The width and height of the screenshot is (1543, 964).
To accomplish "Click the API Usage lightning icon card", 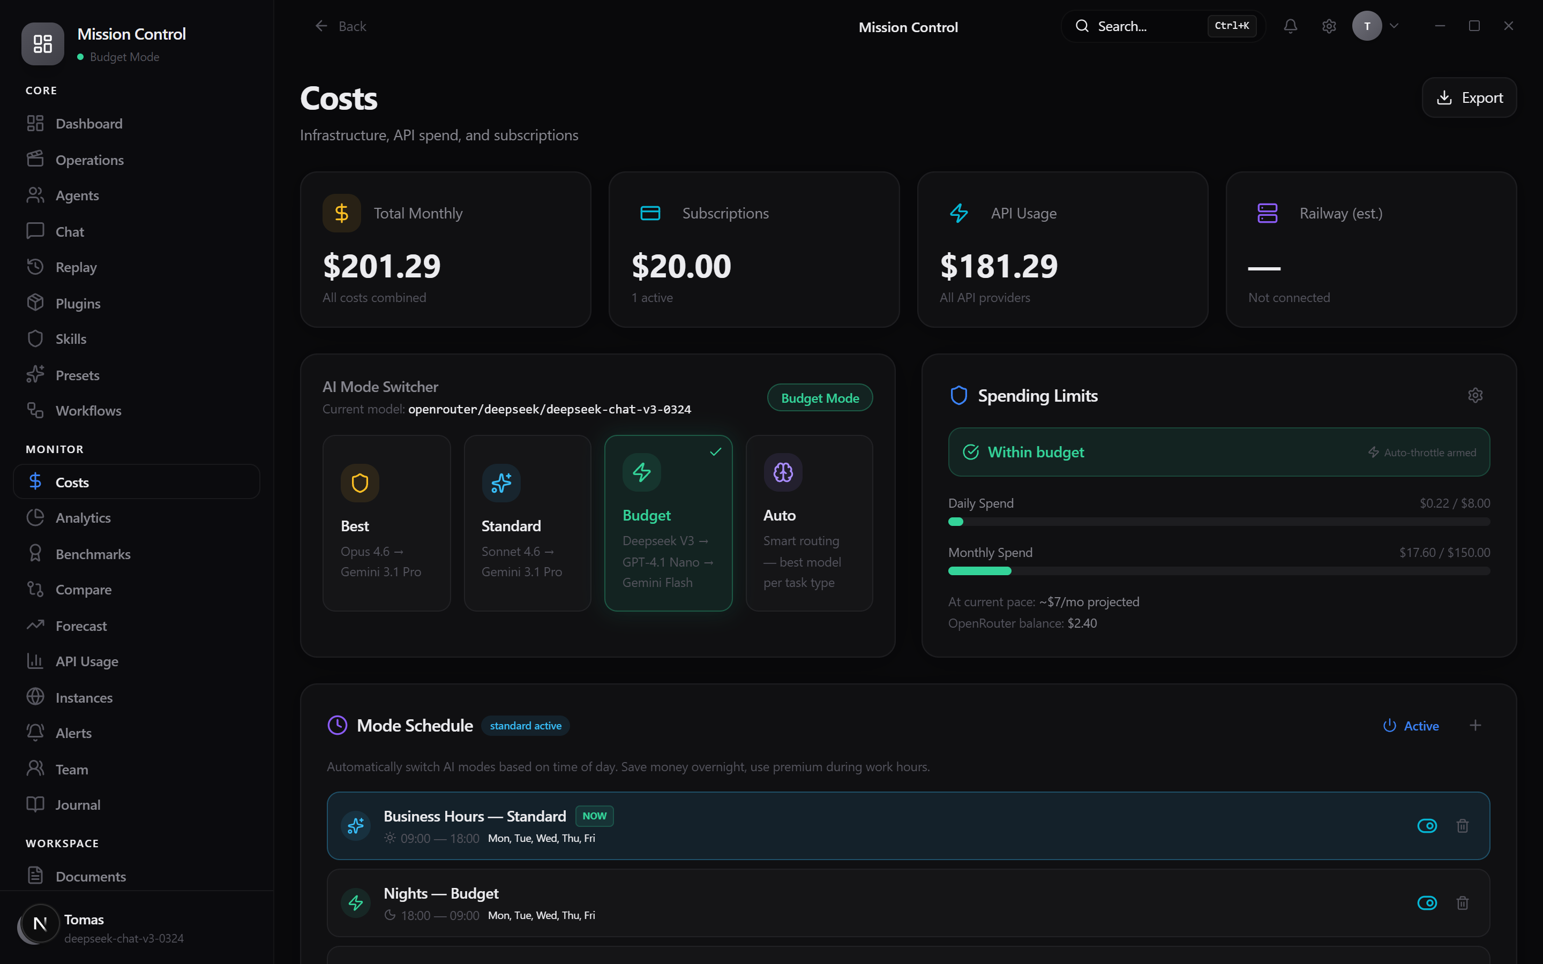I will tap(959, 213).
